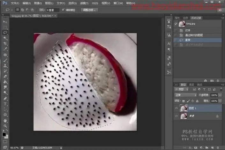225x150 pixels.
Task: Select the Brush tool
Action: tap(5, 60)
